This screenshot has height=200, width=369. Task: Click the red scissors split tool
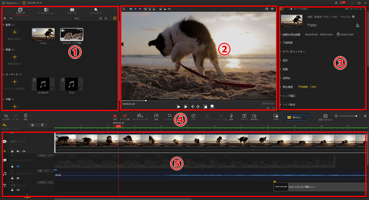[115, 117]
